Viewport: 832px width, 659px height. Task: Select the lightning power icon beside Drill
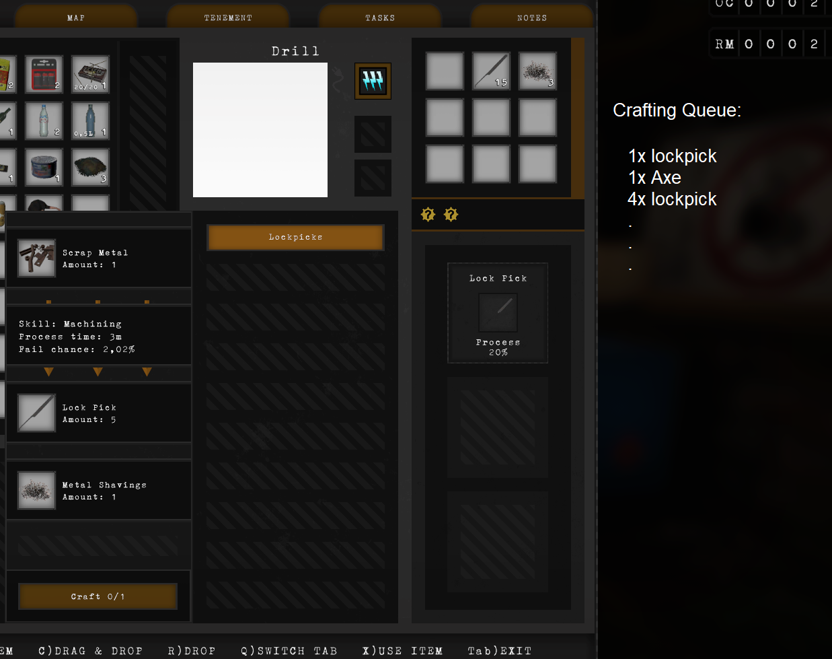[373, 80]
